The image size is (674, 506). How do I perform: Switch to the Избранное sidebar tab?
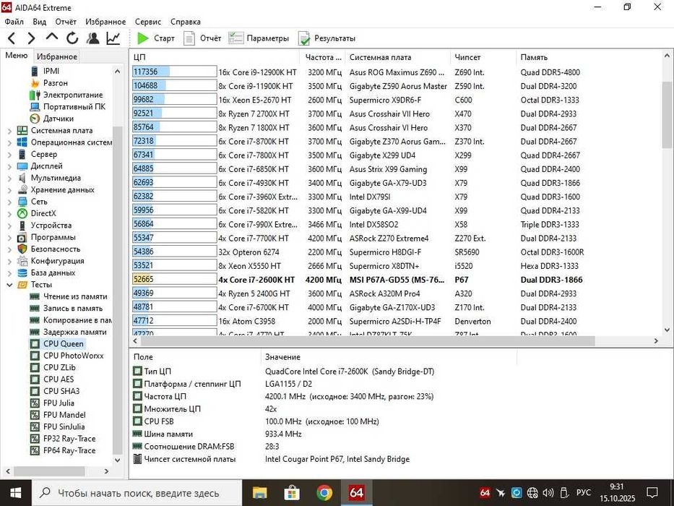(57, 56)
